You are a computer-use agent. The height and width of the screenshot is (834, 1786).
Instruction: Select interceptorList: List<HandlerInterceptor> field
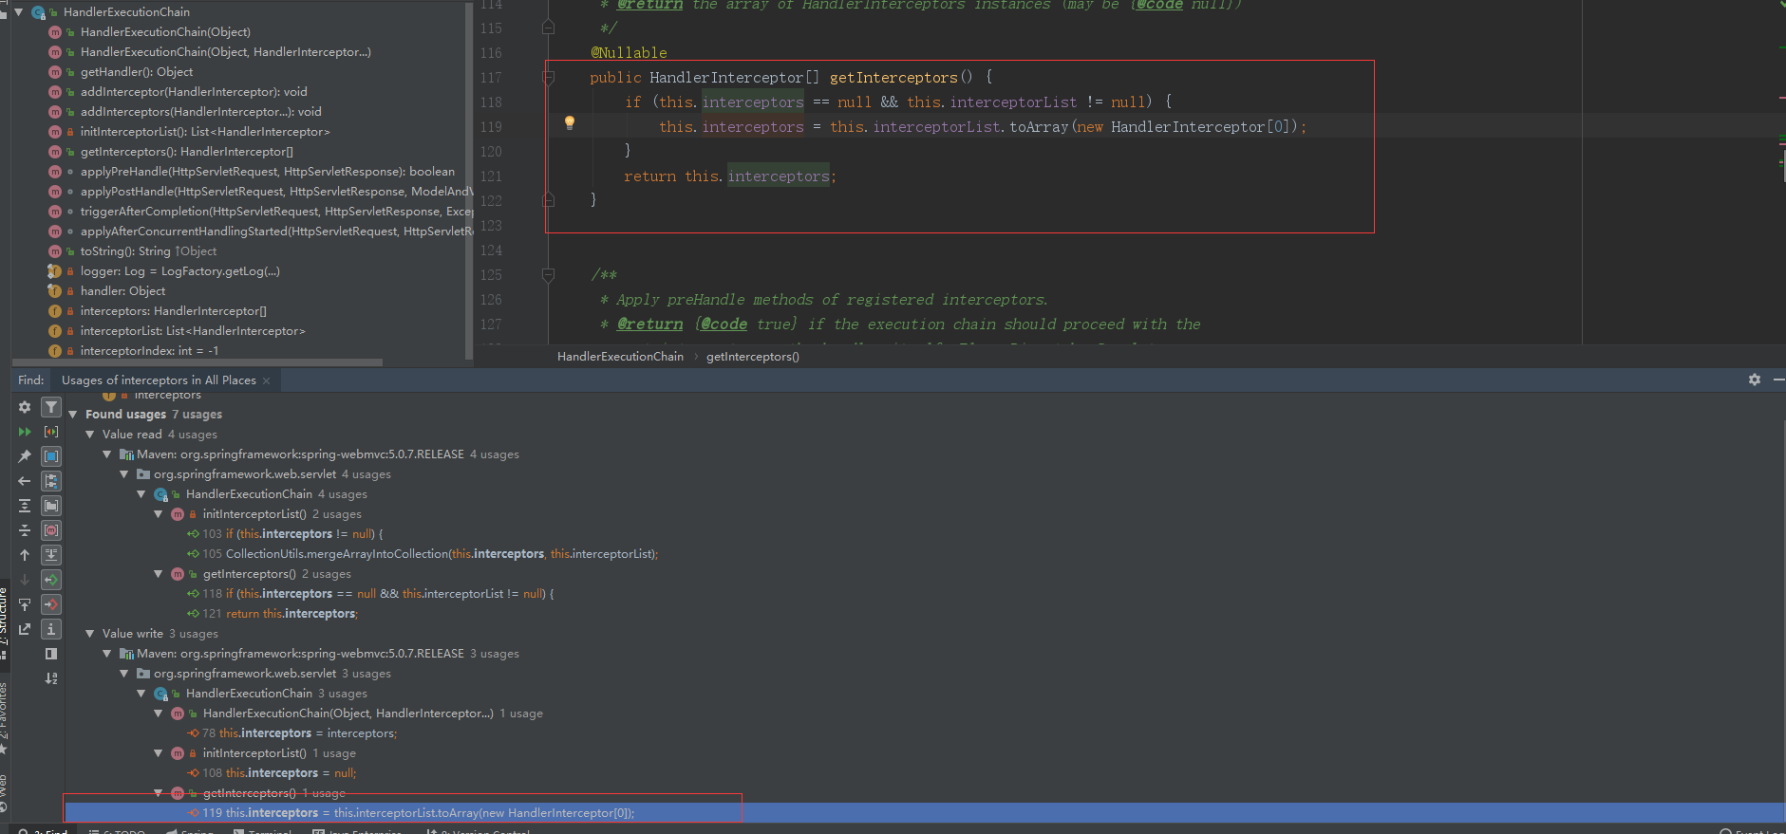tap(193, 331)
